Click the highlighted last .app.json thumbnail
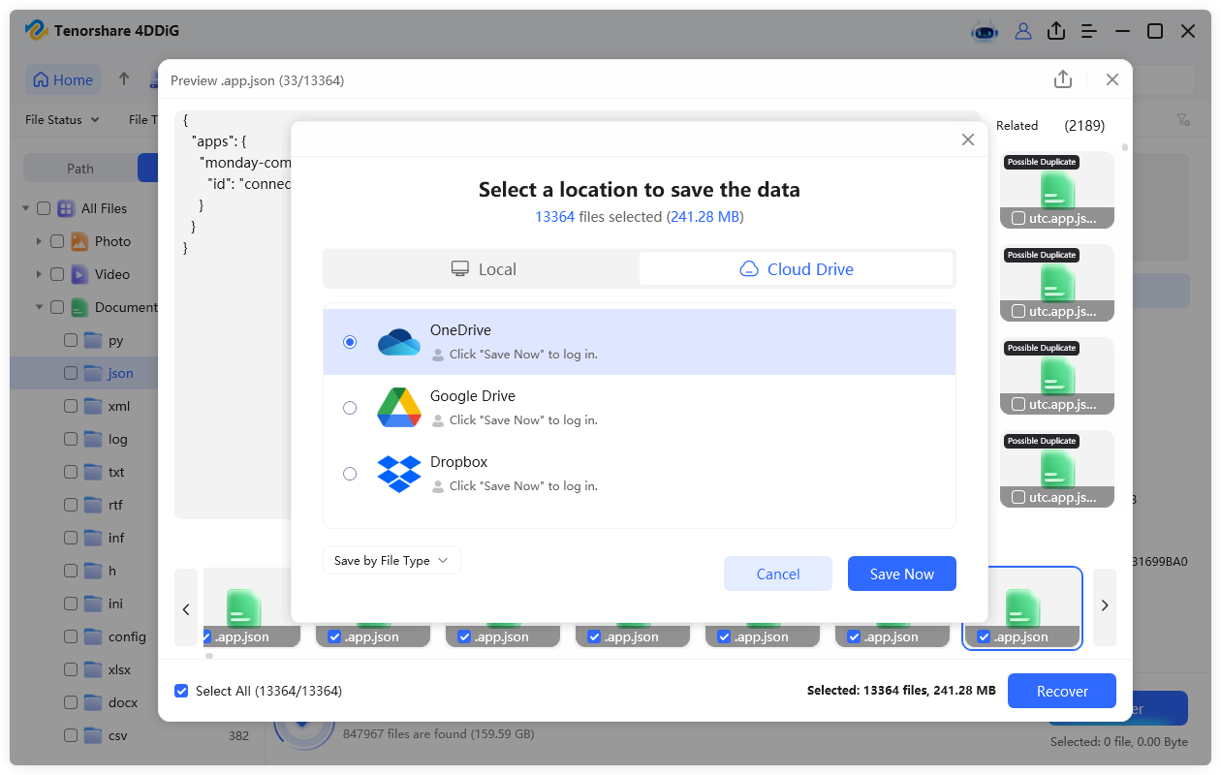Image resolution: width=1221 pixels, height=775 pixels. (x=1021, y=607)
